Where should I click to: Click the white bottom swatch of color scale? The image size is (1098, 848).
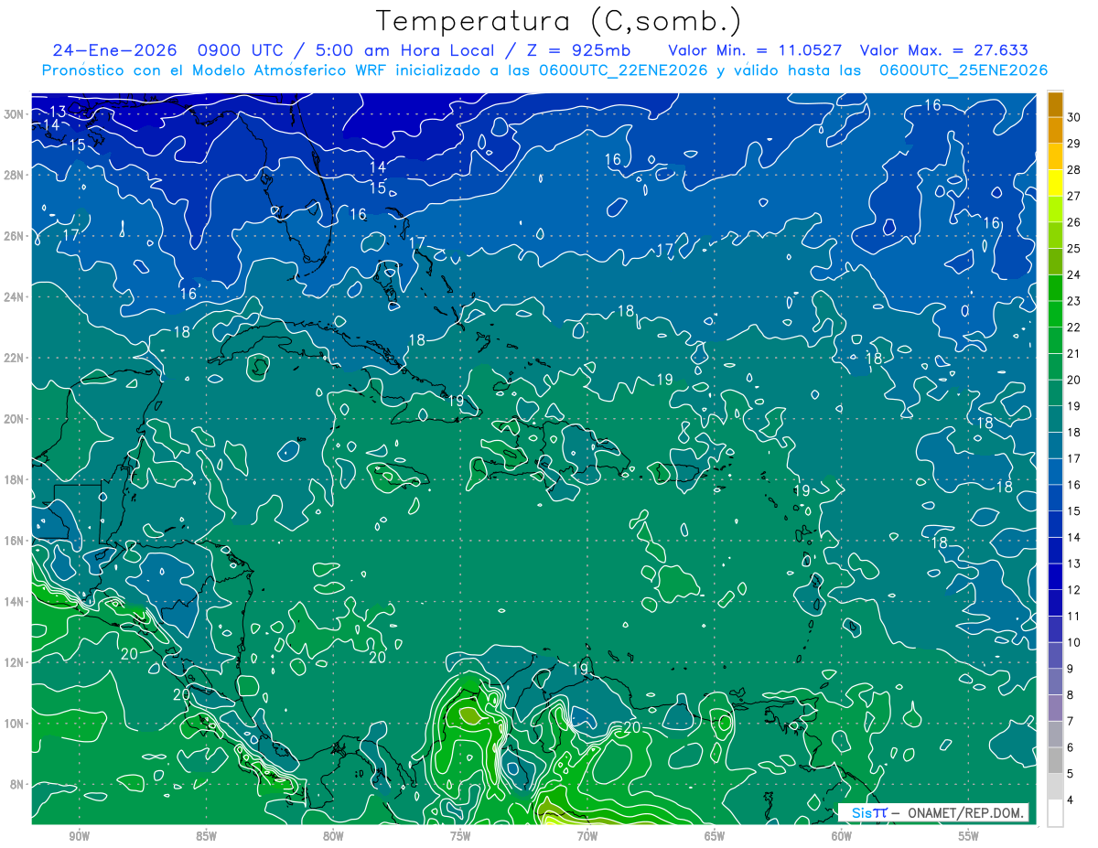(1055, 813)
